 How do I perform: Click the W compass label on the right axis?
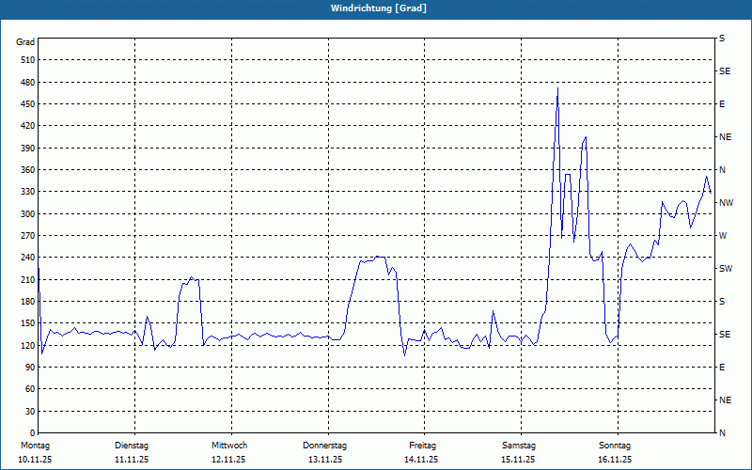pyautogui.click(x=722, y=236)
